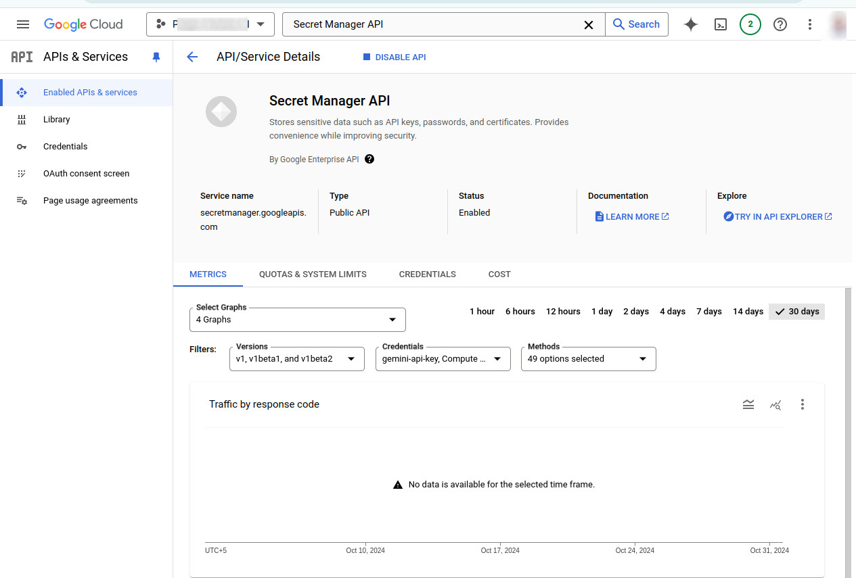Viewport: 856px width, 578px height.
Task: Select the 4 days time range
Action: (x=673, y=312)
